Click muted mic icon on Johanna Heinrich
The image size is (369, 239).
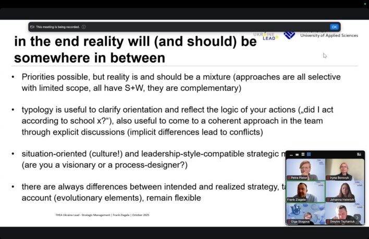[329, 200]
